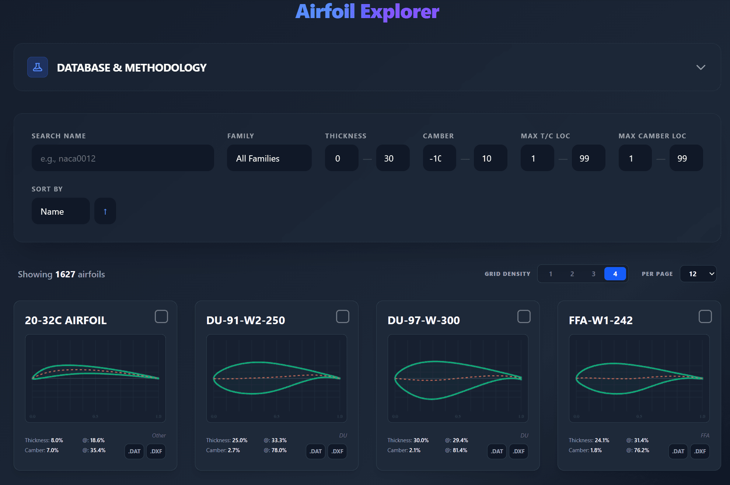Check the DU-91-W2-250 selection box

[343, 316]
